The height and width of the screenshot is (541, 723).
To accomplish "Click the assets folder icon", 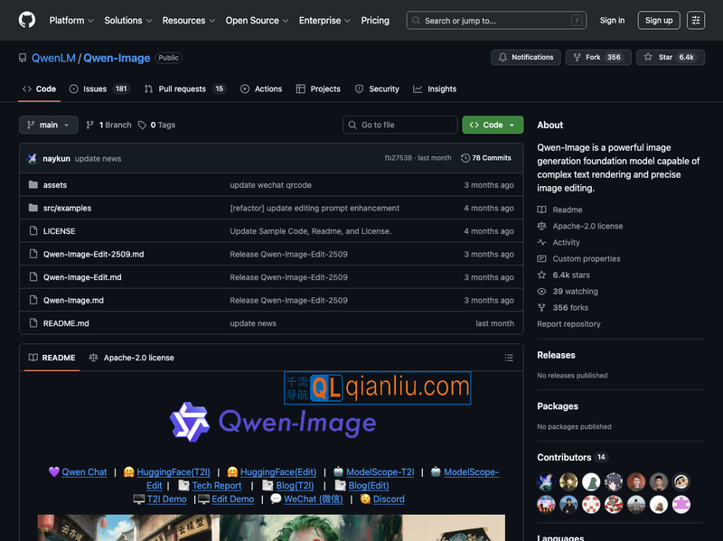I will tap(33, 185).
